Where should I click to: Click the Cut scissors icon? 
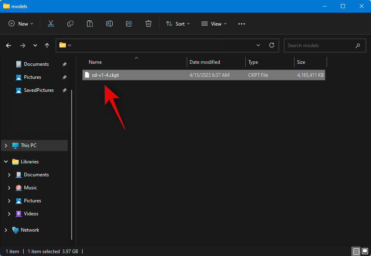pos(51,24)
